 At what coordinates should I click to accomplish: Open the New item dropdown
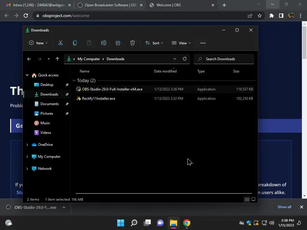coord(38,43)
